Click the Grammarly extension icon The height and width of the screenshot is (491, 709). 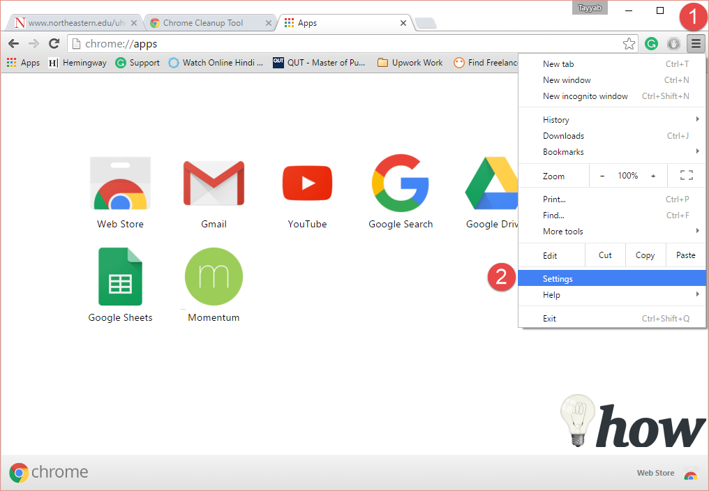651,44
